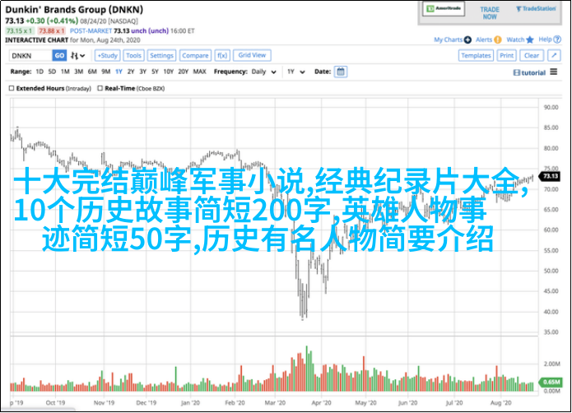Open chart Settings button

click(161, 55)
